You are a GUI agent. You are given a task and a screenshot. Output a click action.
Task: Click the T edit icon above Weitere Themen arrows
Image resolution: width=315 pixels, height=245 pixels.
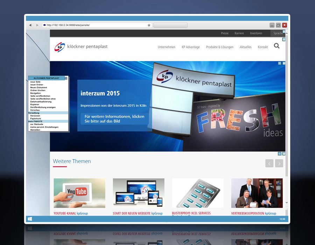(284, 154)
